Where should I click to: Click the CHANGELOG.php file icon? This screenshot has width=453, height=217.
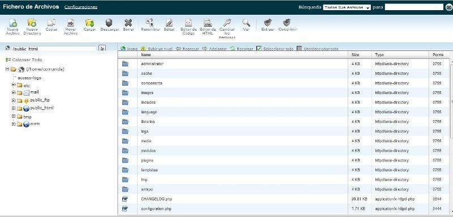click(x=125, y=199)
